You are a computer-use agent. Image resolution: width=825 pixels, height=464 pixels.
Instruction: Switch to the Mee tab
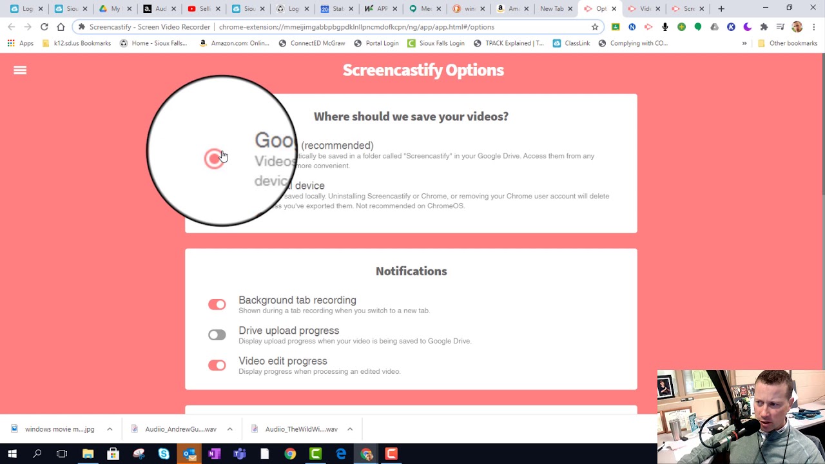423,9
